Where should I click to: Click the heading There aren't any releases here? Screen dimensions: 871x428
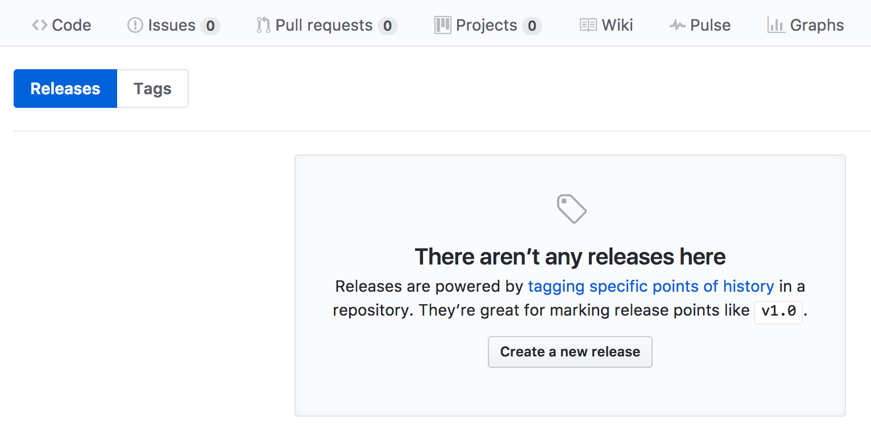tap(570, 257)
